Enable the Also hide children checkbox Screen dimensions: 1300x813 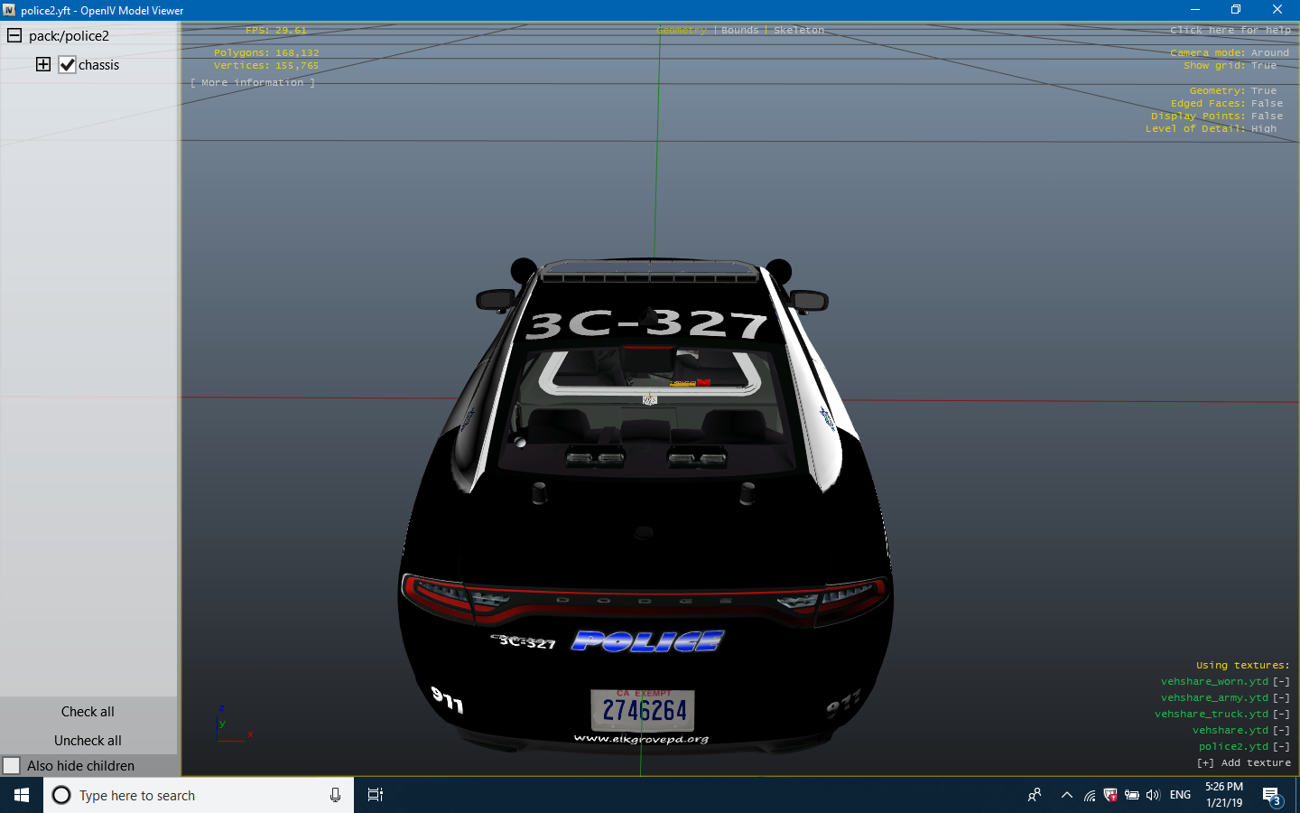tap(12, 766)
